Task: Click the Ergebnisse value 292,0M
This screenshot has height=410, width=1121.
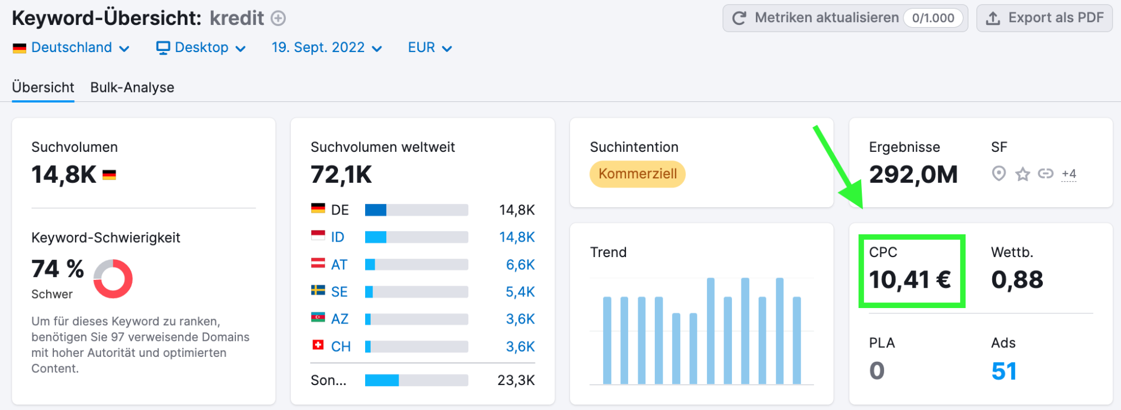Action: (913, 175)
